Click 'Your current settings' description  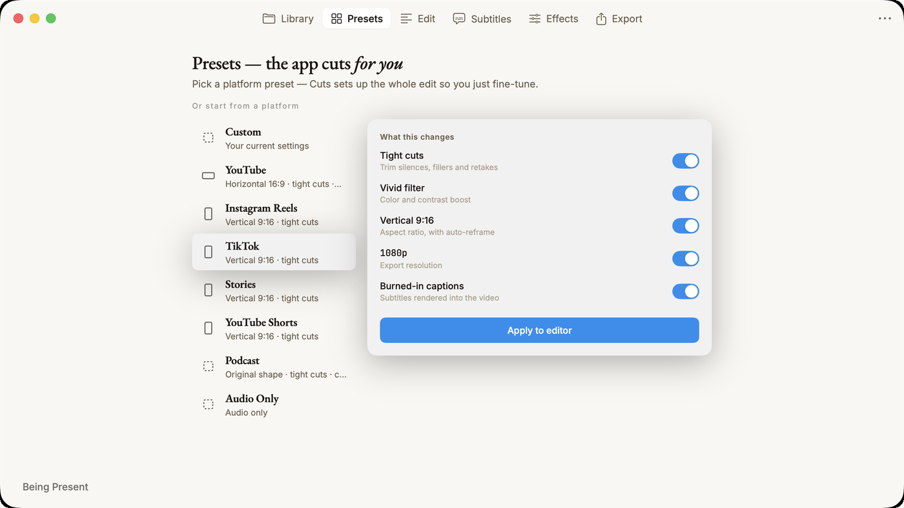(267, 146)
